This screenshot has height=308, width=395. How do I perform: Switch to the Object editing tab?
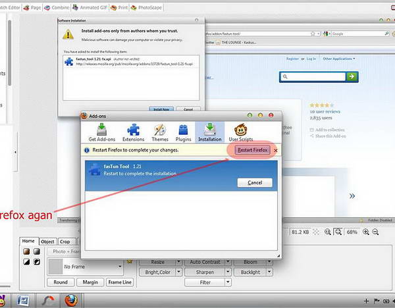point(47,242)
